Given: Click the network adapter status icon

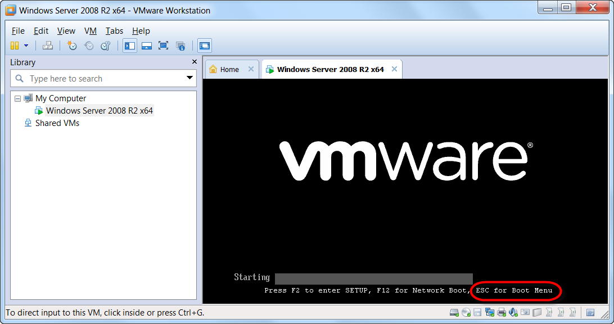Looking at the screenshot, I should (490, 312).
